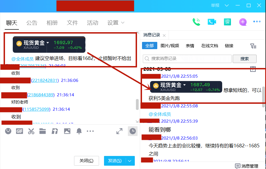Open the 消息管理 message manager

click(247, 166)
